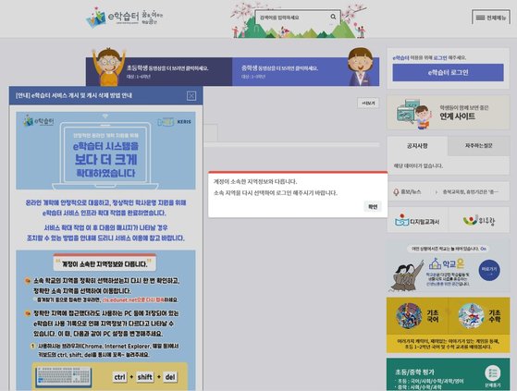Viewport: 517px width, 391px height.
Task: Click the middle school student character illustration
Action: (360, 67)
